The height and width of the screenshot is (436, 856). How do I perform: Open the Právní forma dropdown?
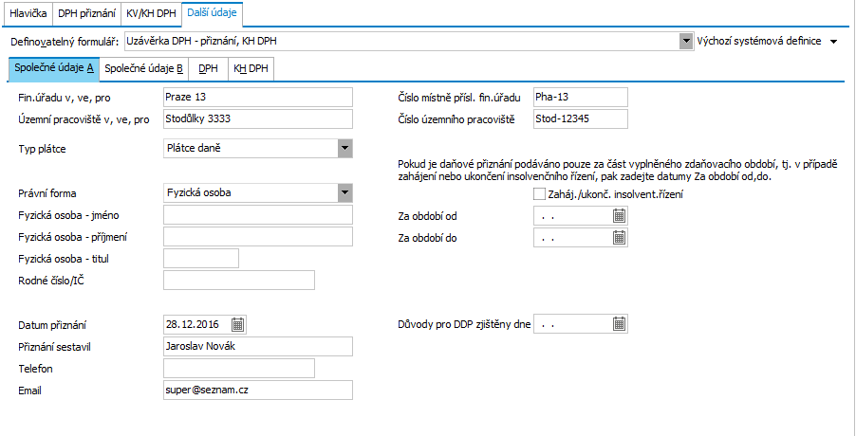(x=344, y=192)
